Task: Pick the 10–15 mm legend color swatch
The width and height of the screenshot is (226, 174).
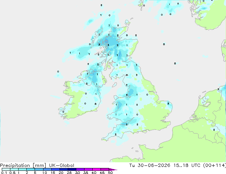Action: 47,169
